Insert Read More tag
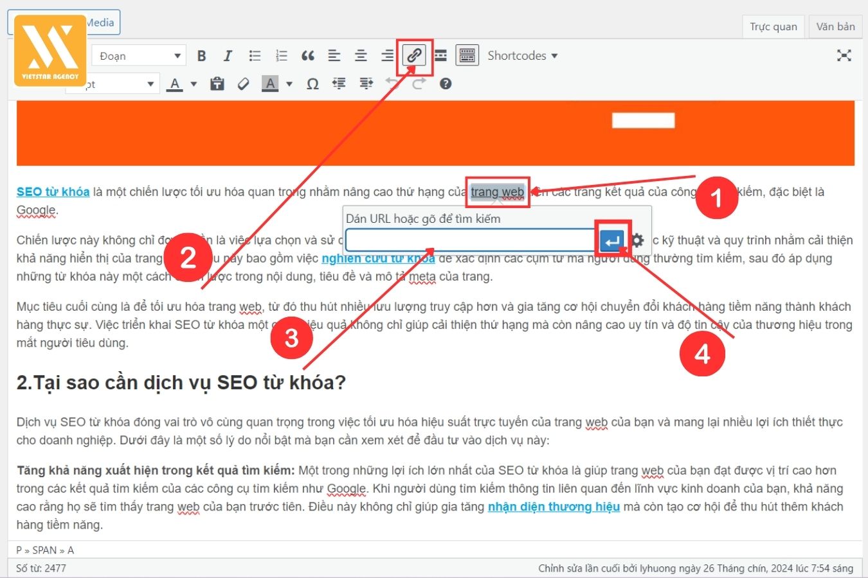This screenshot has width=868, height=578. click(x=440, y=56)
